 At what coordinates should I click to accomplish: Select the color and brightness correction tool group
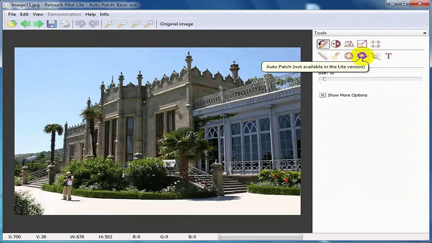(336, 44)
